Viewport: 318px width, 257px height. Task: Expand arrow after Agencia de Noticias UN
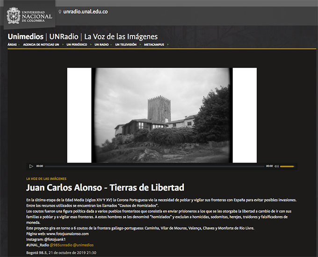pos(63,44)
